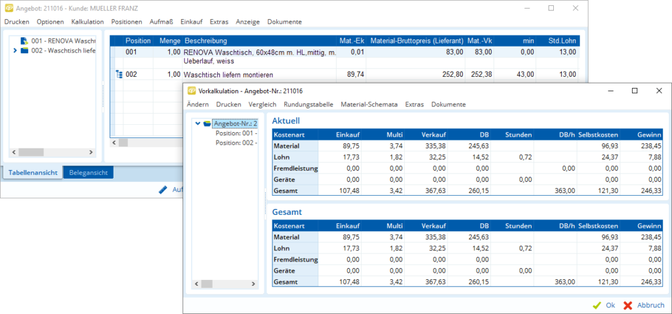Viewport: 672px width, 314px height.
Task: Click the Vorkalkulation window title icon
Action: (192, 91)
